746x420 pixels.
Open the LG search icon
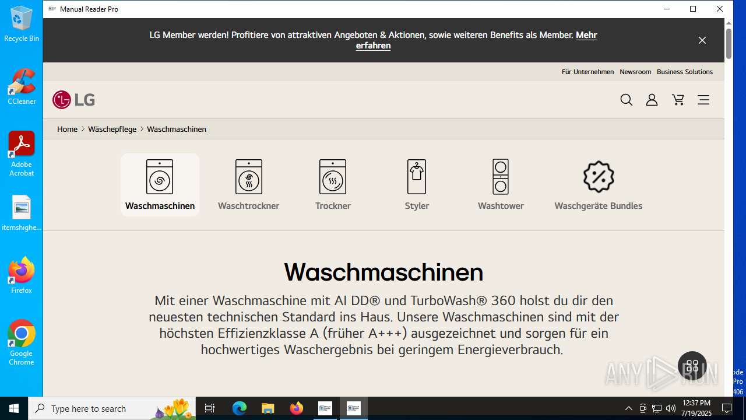coord(627,100)
